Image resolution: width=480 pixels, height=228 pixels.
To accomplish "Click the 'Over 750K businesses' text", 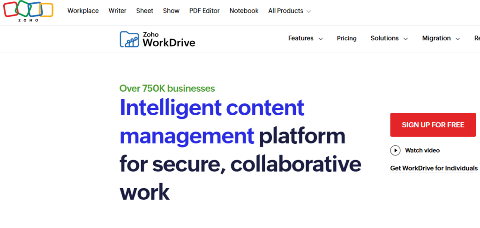I will 167,88.
